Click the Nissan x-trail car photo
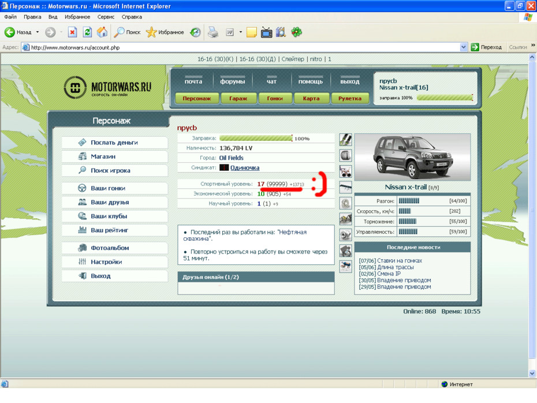537x403 pixels. click(x=412, y=157)
